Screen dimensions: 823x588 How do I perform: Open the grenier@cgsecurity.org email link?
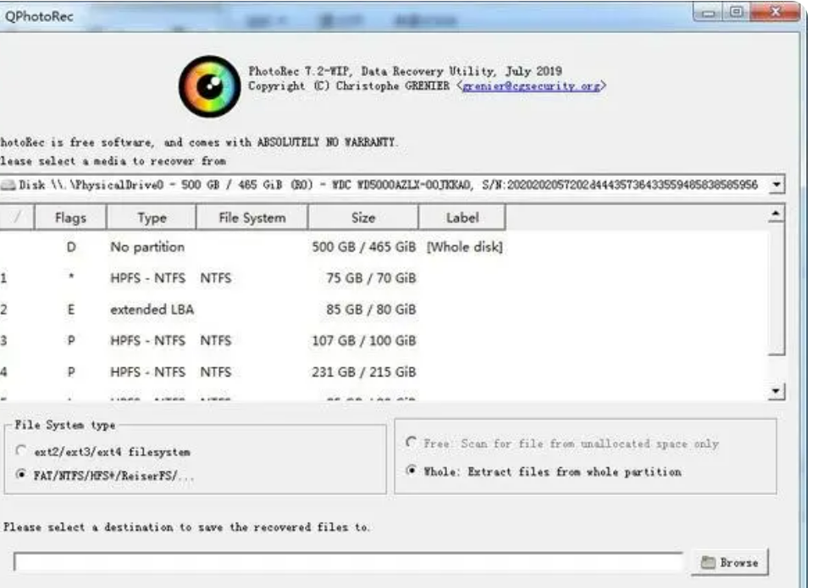coord(533,86)
